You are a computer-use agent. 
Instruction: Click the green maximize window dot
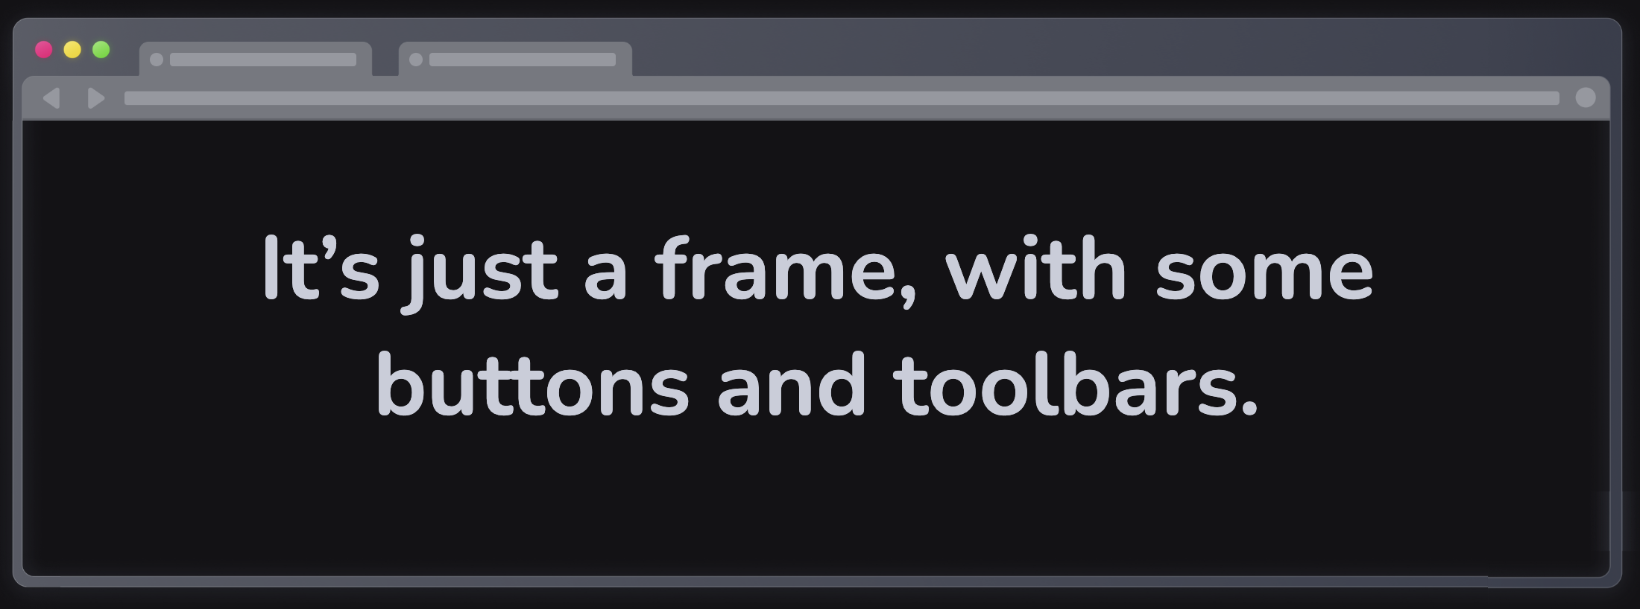[101, 50]
